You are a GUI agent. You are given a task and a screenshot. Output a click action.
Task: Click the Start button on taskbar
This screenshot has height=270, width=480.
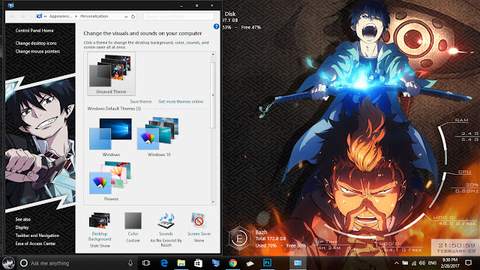pos(8,263)
